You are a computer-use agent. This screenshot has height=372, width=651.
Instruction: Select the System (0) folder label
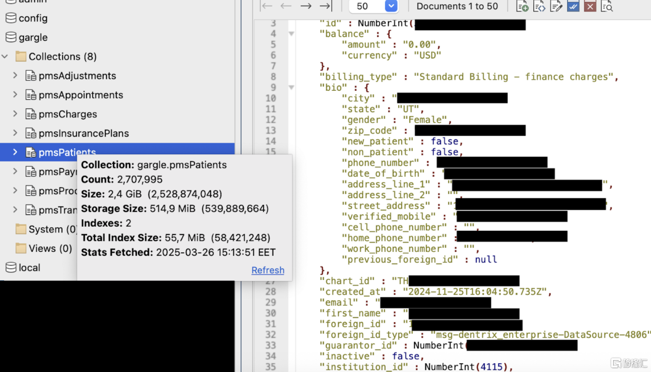[52, 229]
